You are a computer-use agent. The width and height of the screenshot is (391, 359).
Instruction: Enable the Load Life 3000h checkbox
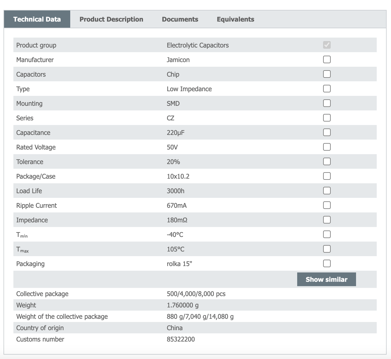pyautogui.click(x=327, y=191)
